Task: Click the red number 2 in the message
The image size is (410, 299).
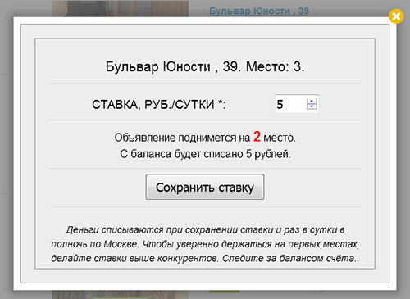Action: [257, 137]
